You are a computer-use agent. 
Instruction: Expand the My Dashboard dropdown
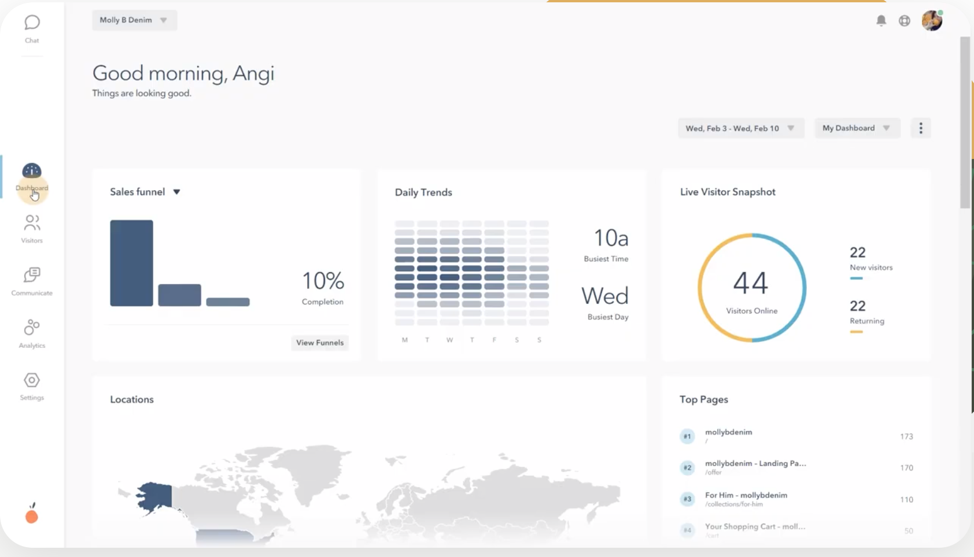[x=857, y=128]
